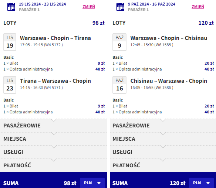
Task: Click ZMIEŃ link for Chisinau trip
Action: pyautogui.click(x=198, y=7)
